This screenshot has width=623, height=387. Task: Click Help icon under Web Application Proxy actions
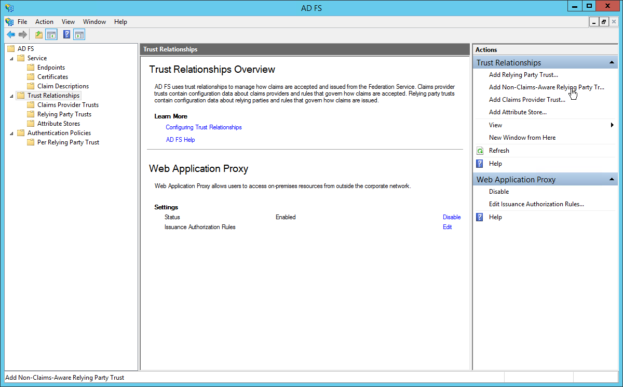480,217
